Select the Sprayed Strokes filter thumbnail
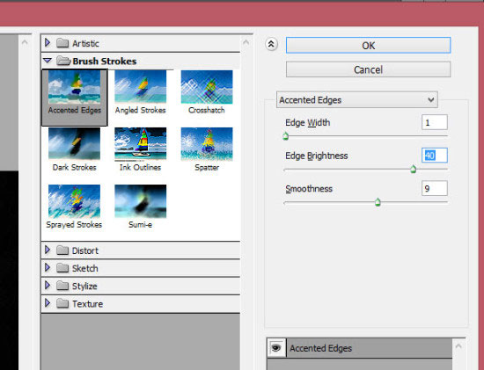 click(x=75, y=201)
